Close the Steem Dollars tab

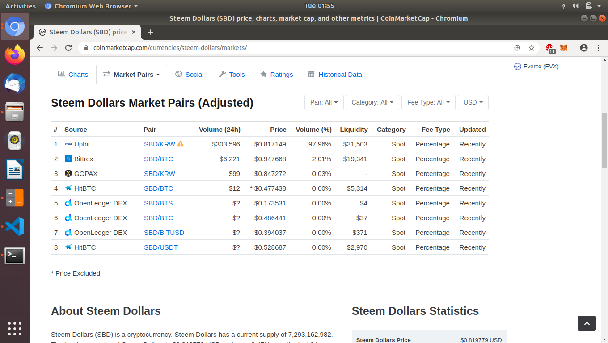(x=134, y=32)
